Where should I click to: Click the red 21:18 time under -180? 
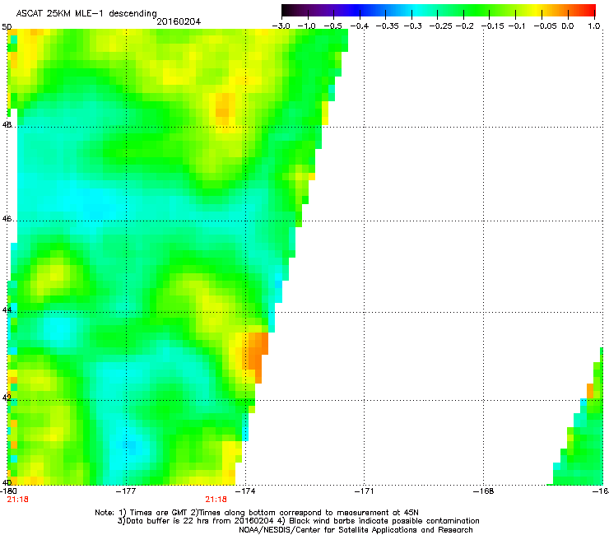[x=17, y=500]
